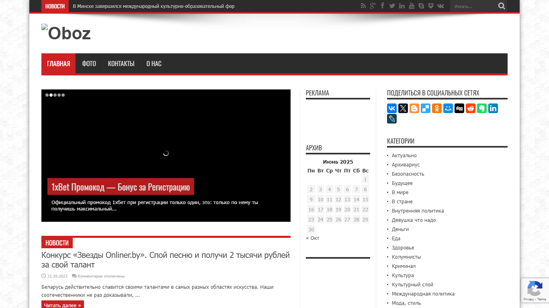Image resolution: width=549 pixels, height=308 pixels.
Task: Share via the green Evernote button
Action: click(x=482, y=108)
